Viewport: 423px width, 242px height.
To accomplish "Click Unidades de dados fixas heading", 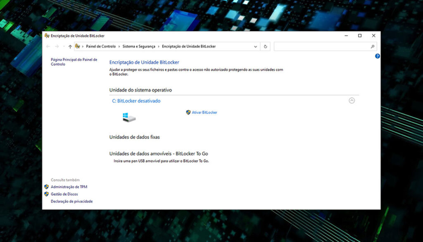I will [135, 137].
